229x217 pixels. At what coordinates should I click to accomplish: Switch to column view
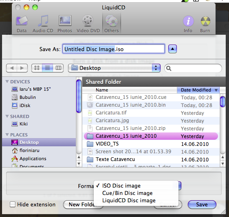point(58,68)
